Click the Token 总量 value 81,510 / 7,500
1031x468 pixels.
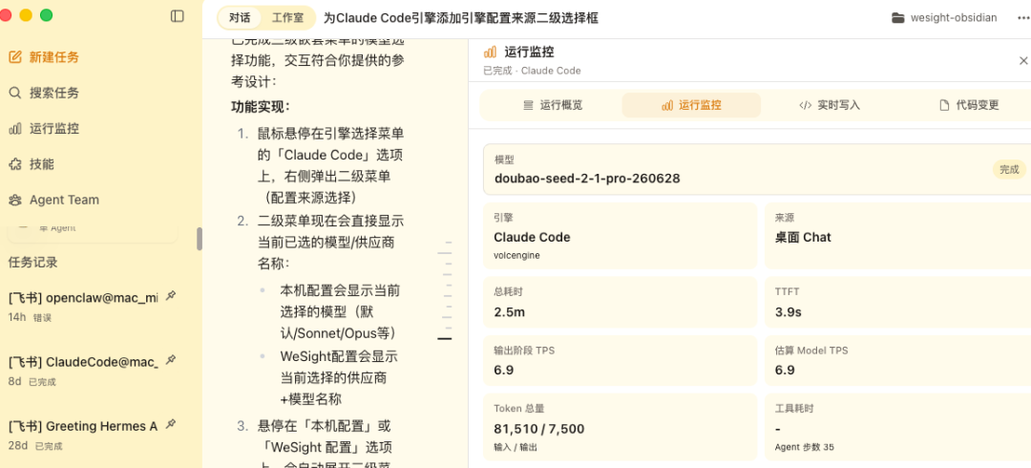(x=539, y=429)
